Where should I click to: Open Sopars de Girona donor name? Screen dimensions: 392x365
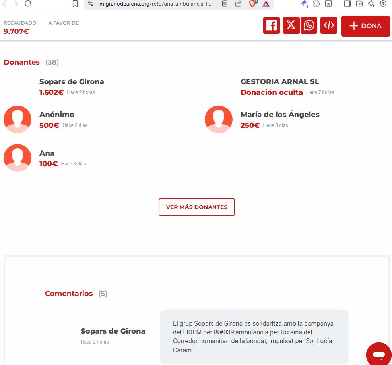click(x=72, y=82)
